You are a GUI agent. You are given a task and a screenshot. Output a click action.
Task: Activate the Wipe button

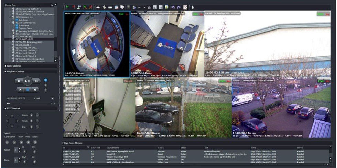point(28,142)
